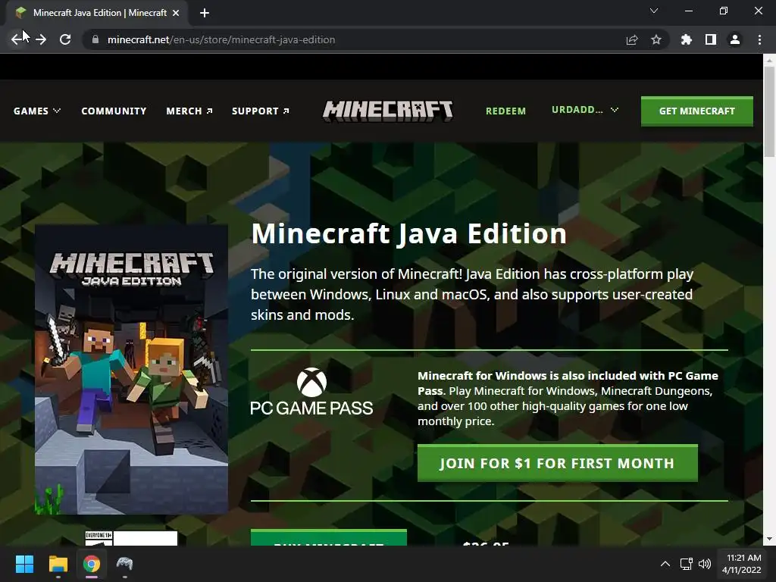The width and height of the screenshot is (776, 582).
Task: Click JOIN FOR $1 FOR FIRST MONTH
Action: tap(557, 463)
